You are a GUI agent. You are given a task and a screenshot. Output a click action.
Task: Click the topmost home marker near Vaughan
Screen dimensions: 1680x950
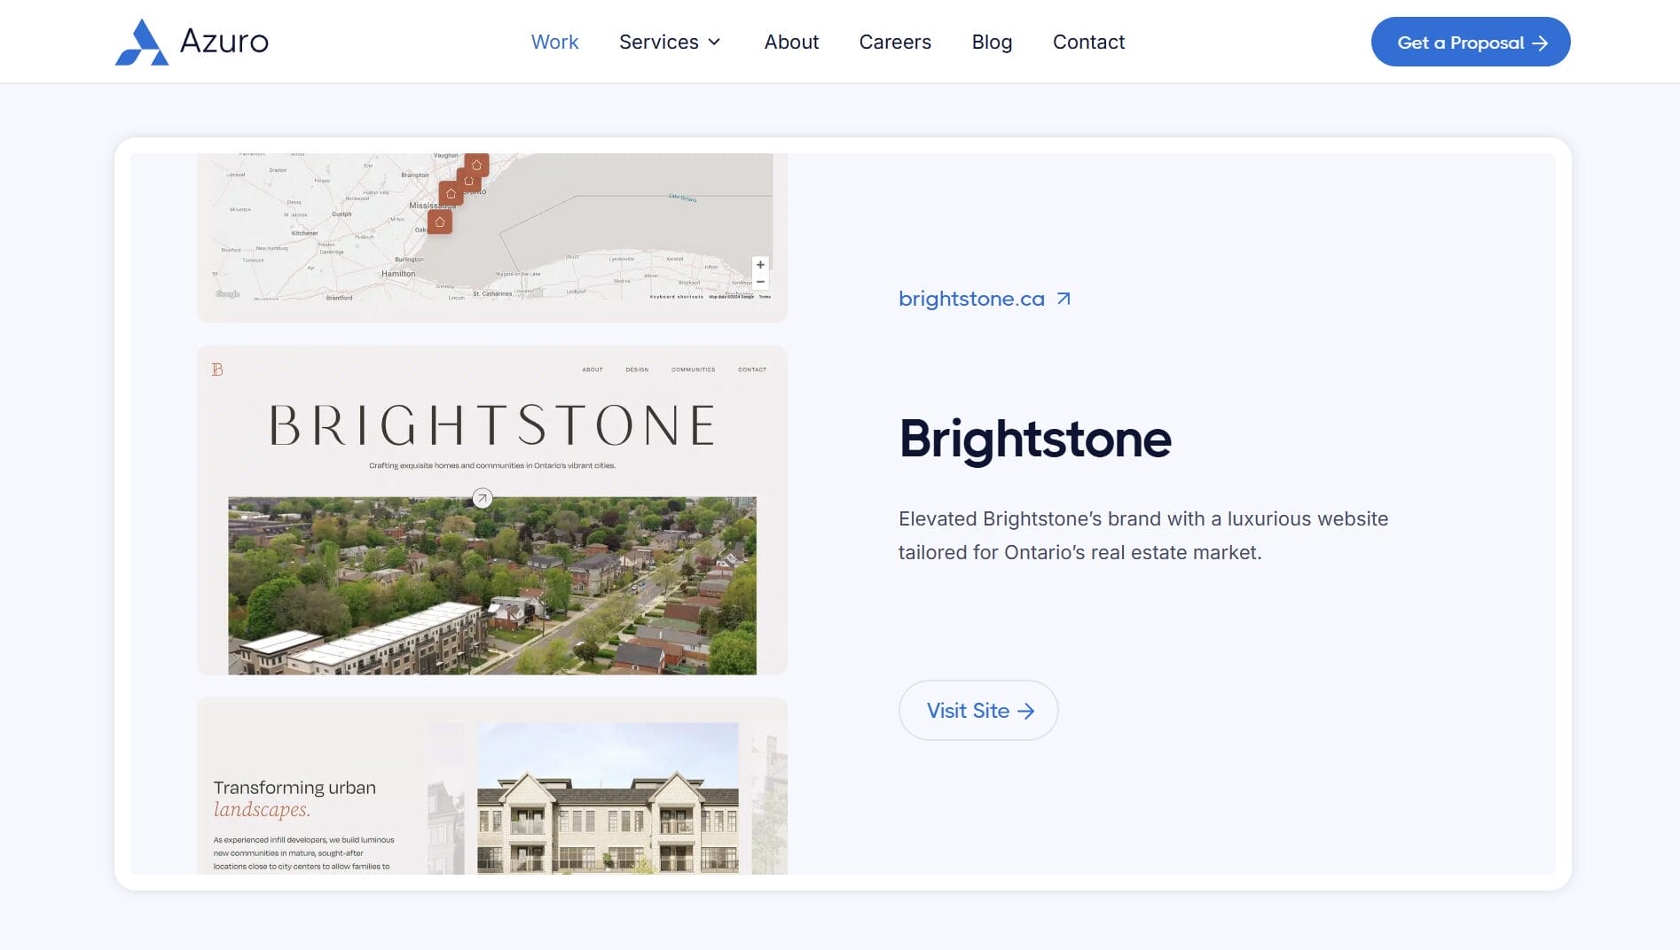pos(476,165)
